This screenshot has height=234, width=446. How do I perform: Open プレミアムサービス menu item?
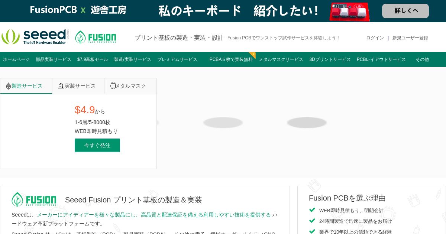click(177, 59)
